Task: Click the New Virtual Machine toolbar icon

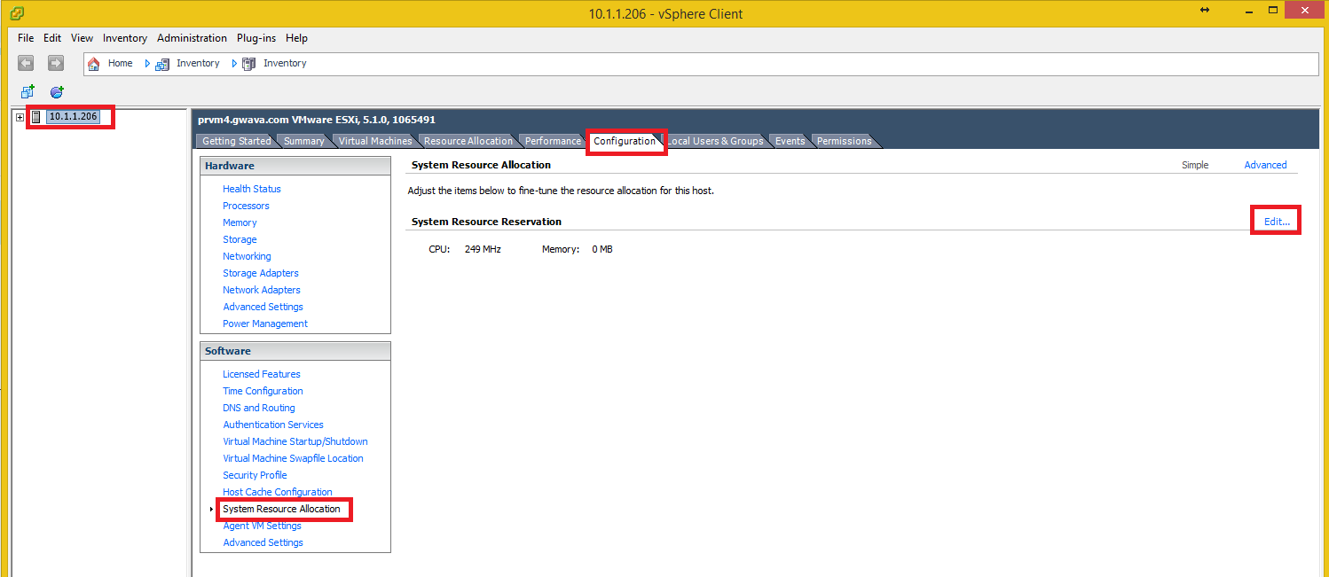Action: pyautogui.click(x=28, y=91)
